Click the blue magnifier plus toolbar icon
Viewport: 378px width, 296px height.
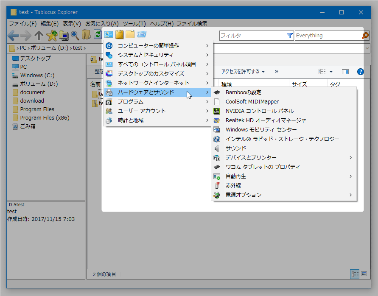(75, 36)
